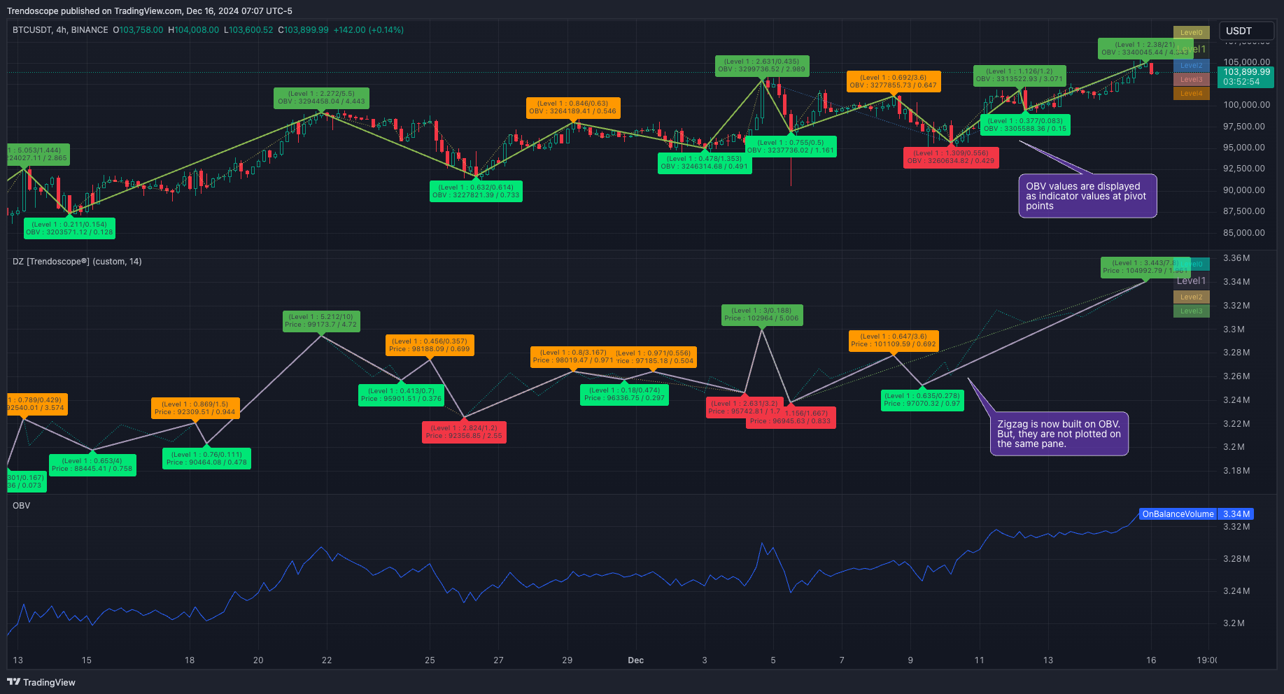Click the BTCUSDT, 4h, BINANCE symbol title

click(60, 30)
